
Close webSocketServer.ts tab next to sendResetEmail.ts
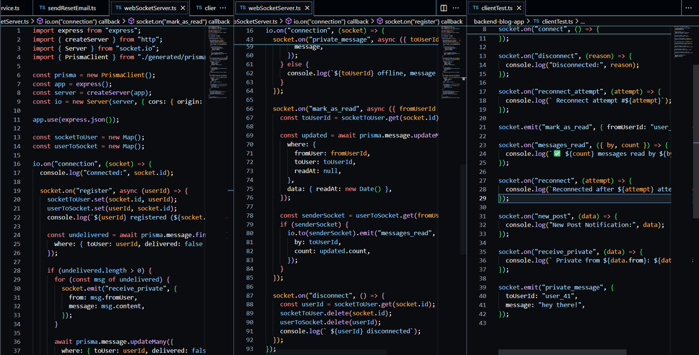pyautogui.click(x=182, y=8)
